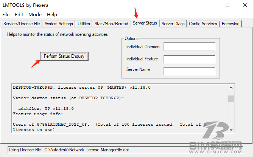This screenshot has height=157, width=254.
Task: Click the 'Using License File' status bar text
Action: 69,150
